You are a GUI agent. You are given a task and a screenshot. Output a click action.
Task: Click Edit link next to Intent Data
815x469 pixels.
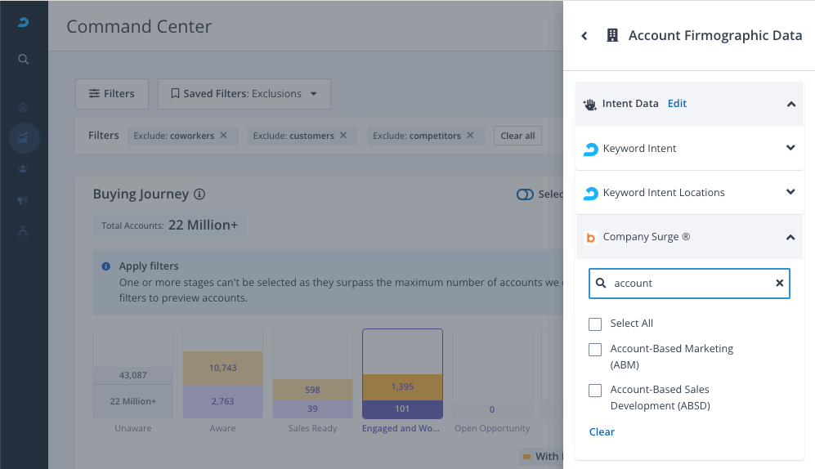click(x=677, y=104)
